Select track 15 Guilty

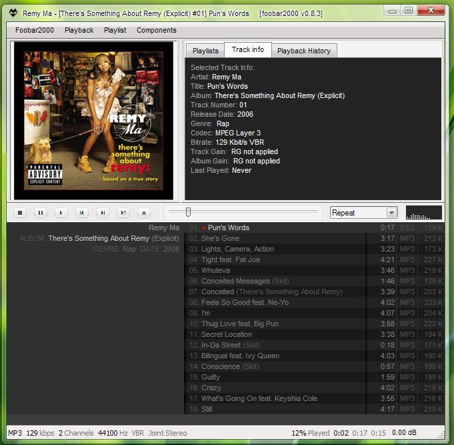pos(315,377)
